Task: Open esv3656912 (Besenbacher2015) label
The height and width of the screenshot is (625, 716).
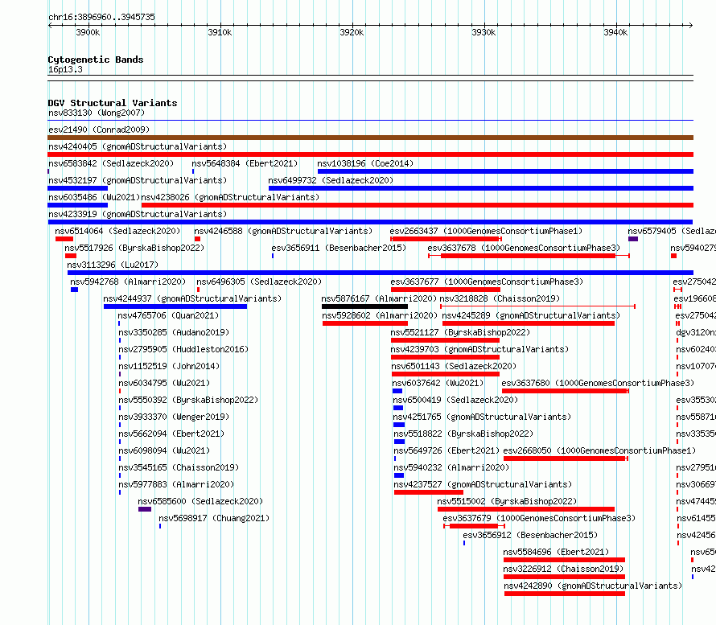Action: tap(530, 535)
